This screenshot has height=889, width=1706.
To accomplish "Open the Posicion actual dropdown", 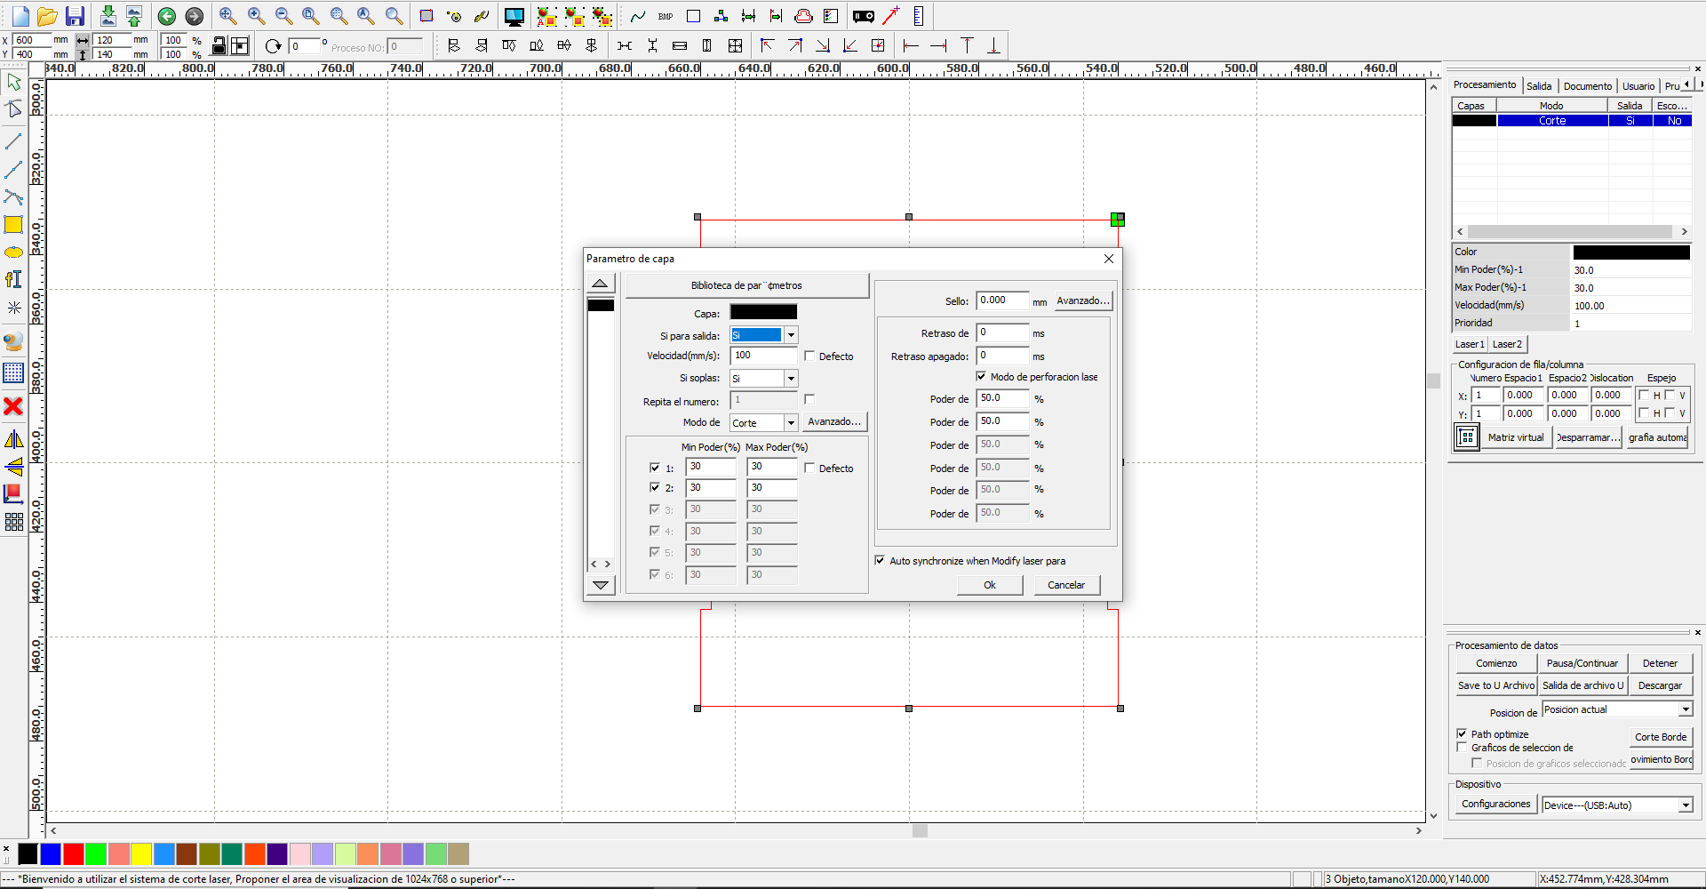I will (x=1685, y=709).
